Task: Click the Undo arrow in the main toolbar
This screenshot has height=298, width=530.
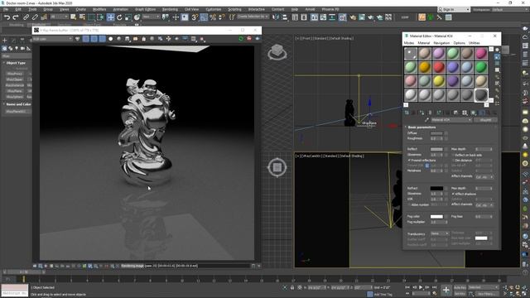Action: click(7, 17)
